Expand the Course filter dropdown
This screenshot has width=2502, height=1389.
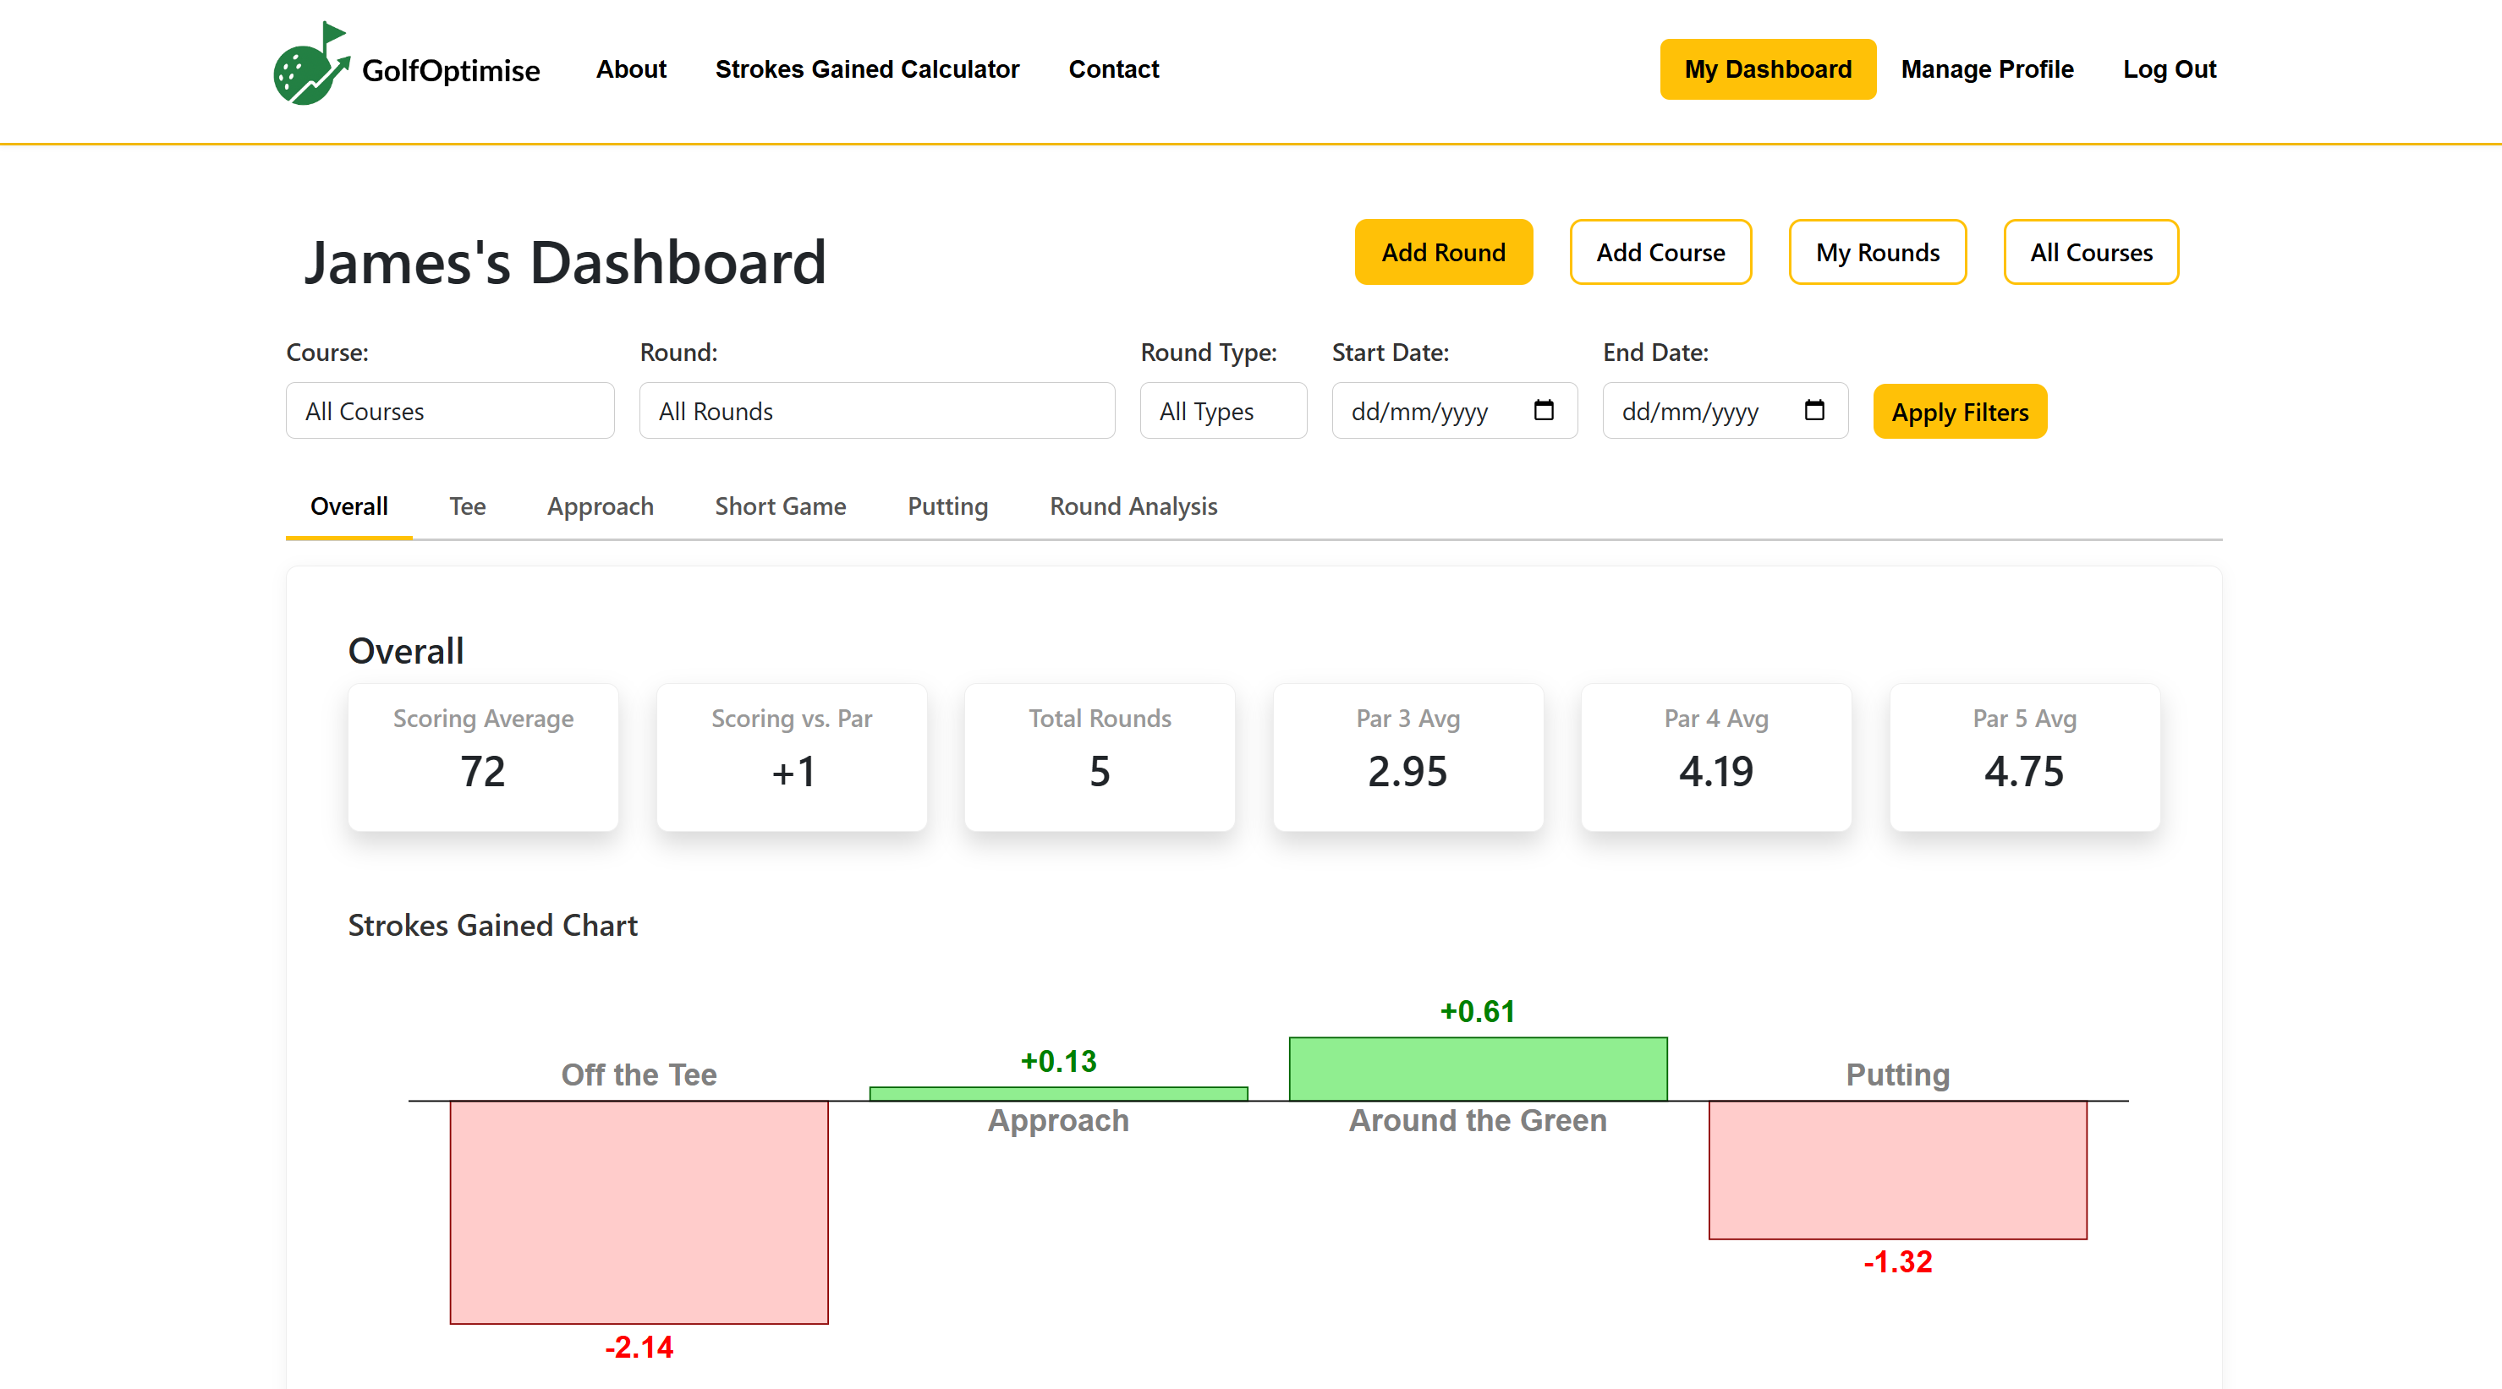(x=450, y=412)
